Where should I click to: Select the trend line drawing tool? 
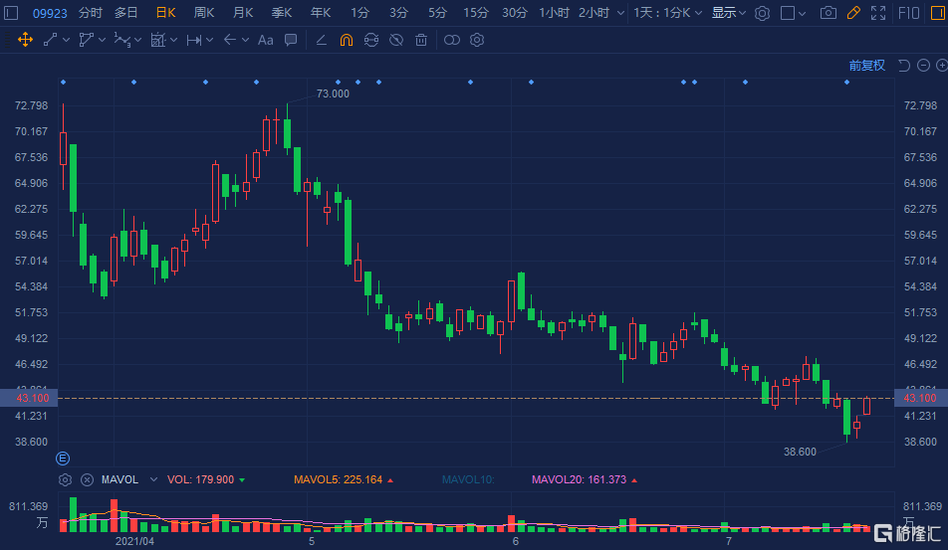50,40
